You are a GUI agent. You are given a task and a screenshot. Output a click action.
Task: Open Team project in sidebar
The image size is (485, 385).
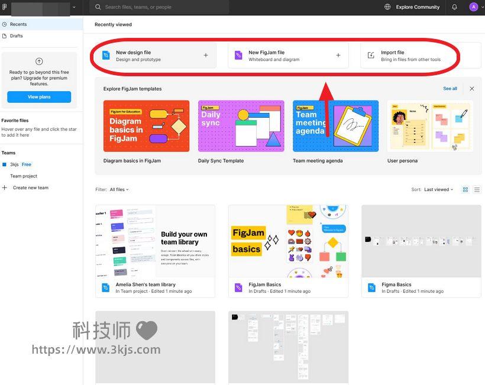[x=24, y=176]
